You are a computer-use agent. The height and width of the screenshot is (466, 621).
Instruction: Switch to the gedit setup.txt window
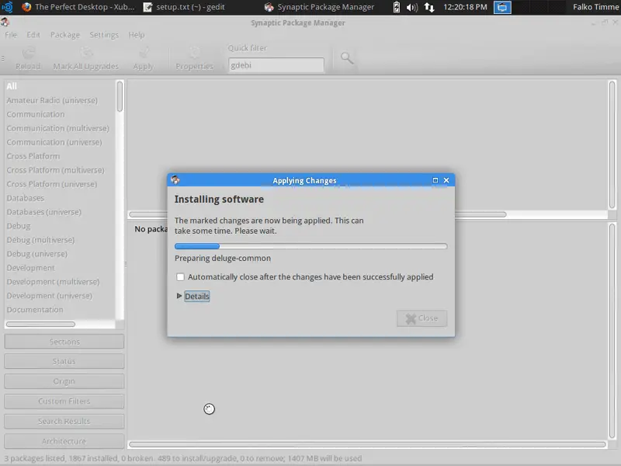[185, 7]
